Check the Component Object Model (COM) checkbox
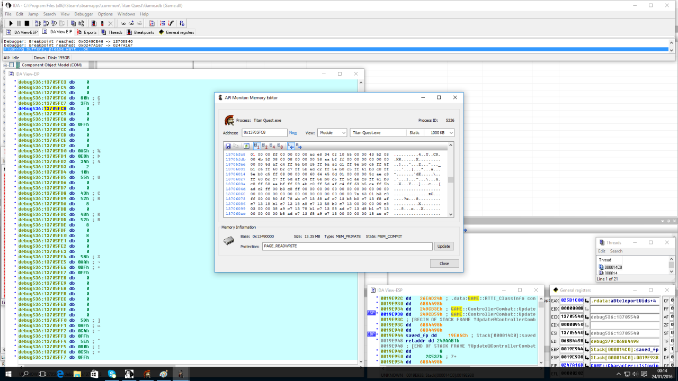 11,65
